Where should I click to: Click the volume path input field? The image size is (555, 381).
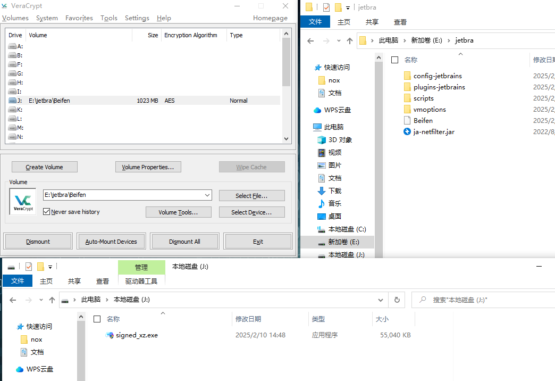(x=124, y=195)
